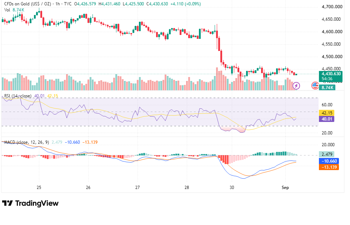Screen dimensions: 350x225
Task: Click the orange -13.139 signal axis label
Action: click(329, 167)
